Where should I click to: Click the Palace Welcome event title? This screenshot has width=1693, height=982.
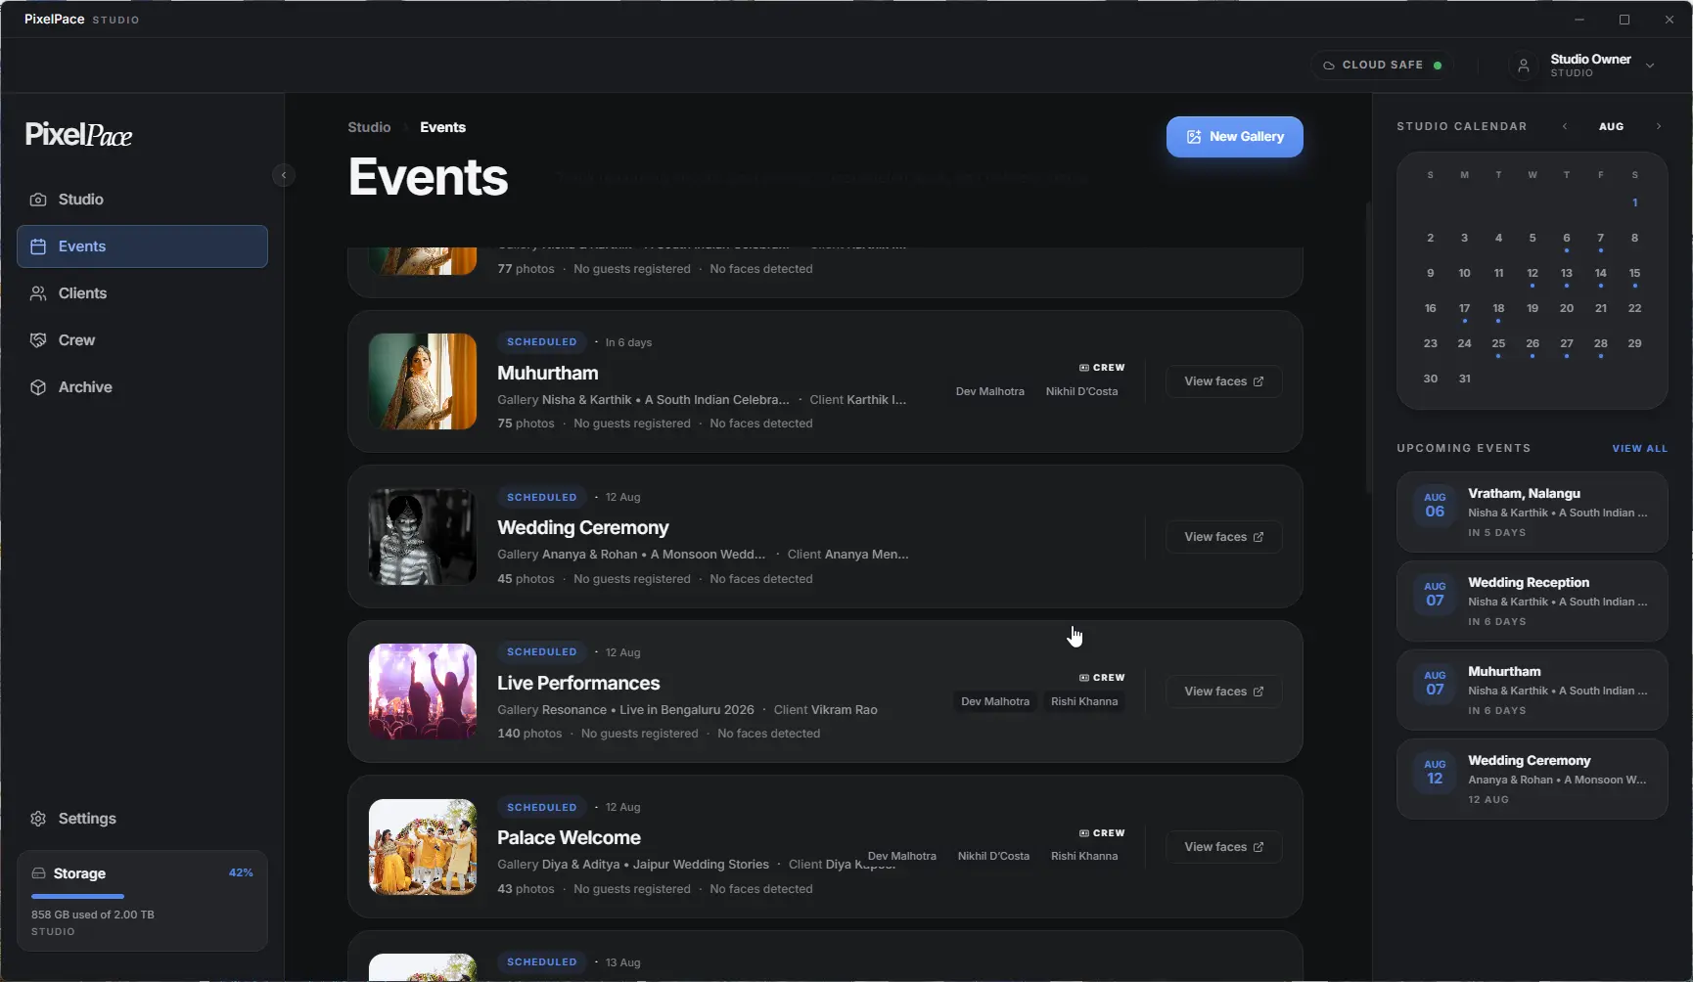pos(569,838)
